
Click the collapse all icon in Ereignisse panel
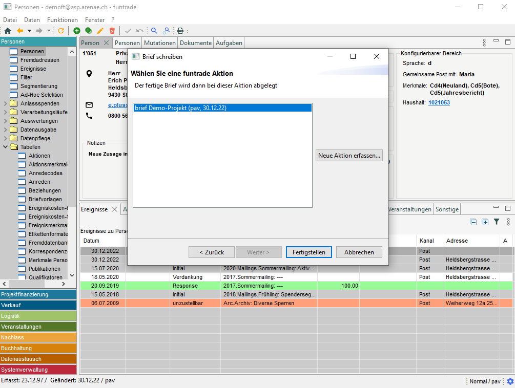tap(473, 222)
